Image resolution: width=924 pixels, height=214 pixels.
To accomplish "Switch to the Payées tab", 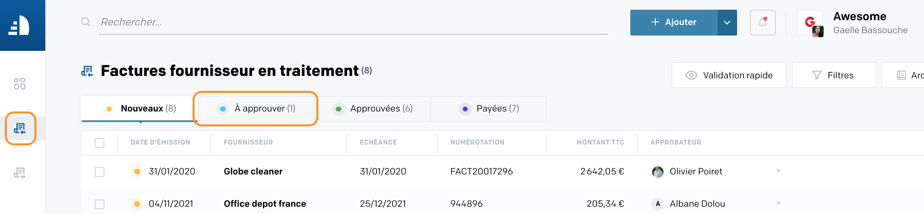I will [489, 109].
